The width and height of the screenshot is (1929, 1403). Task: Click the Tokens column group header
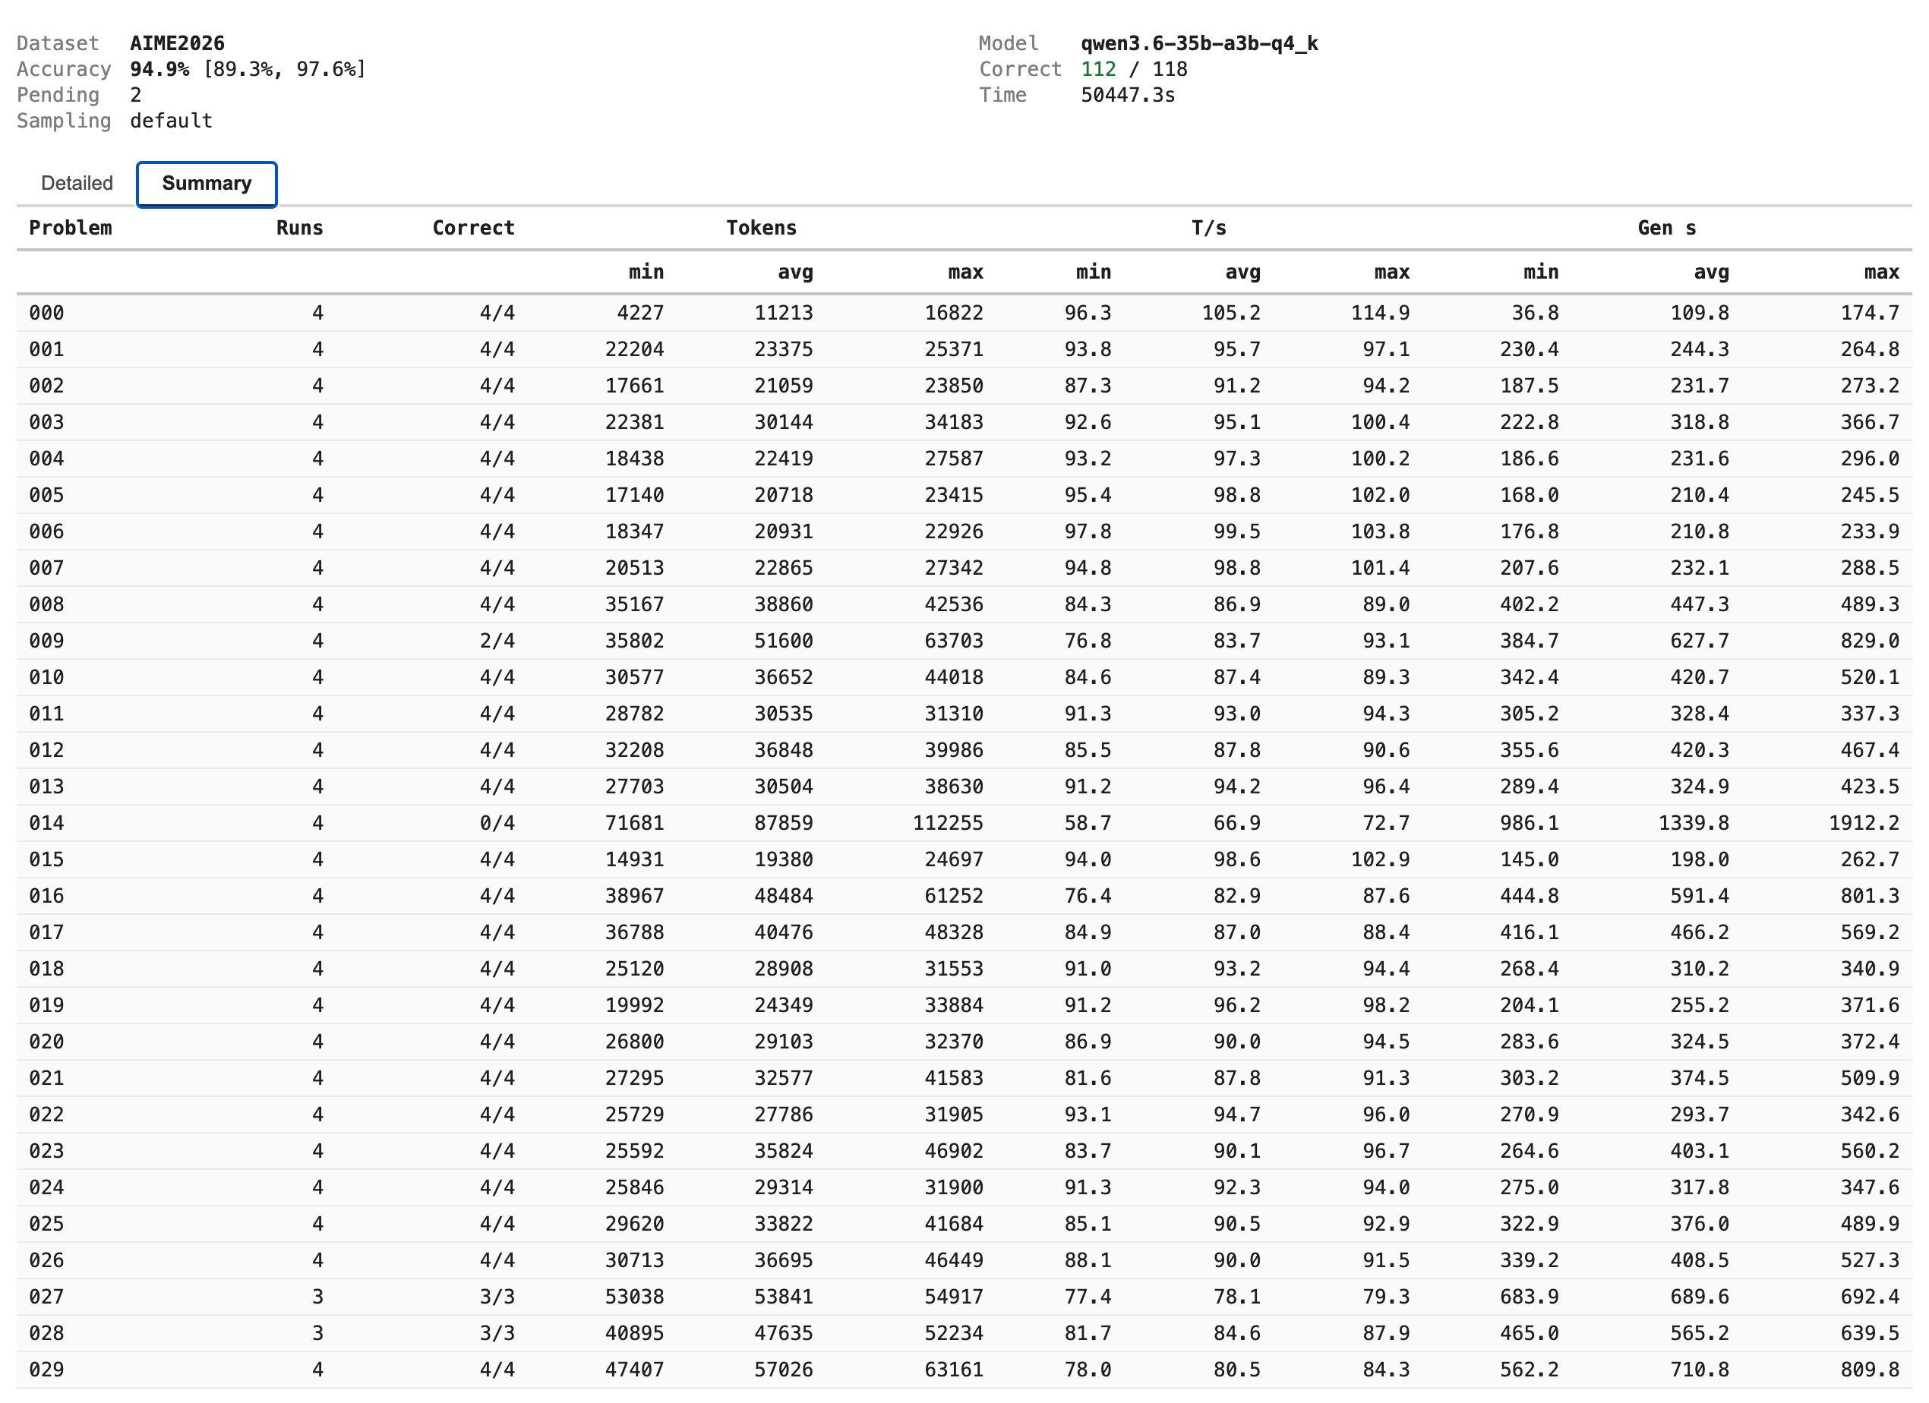[x=761, y=228]
